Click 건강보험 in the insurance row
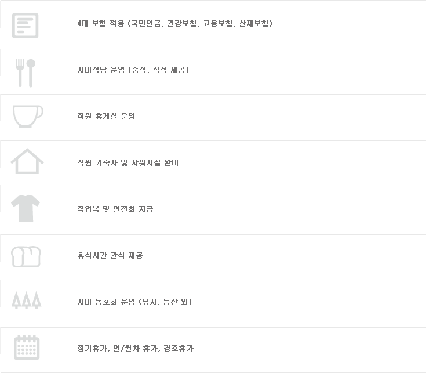426x373 pixels. point(181,23)
